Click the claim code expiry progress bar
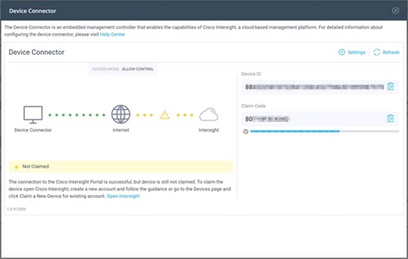 (324, 131)
